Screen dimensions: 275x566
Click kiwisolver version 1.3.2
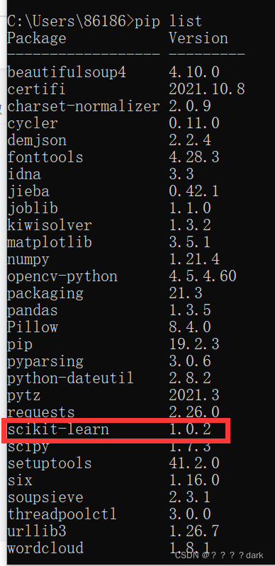tap(190, 225)
